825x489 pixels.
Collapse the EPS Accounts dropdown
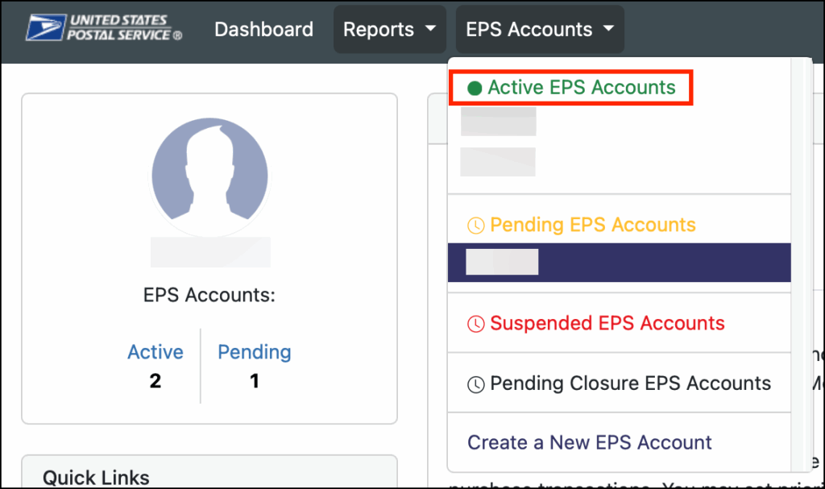539,30
